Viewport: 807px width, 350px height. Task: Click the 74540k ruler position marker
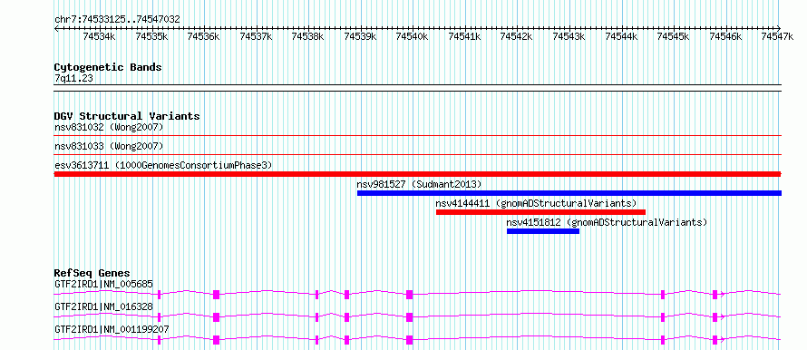412,36
